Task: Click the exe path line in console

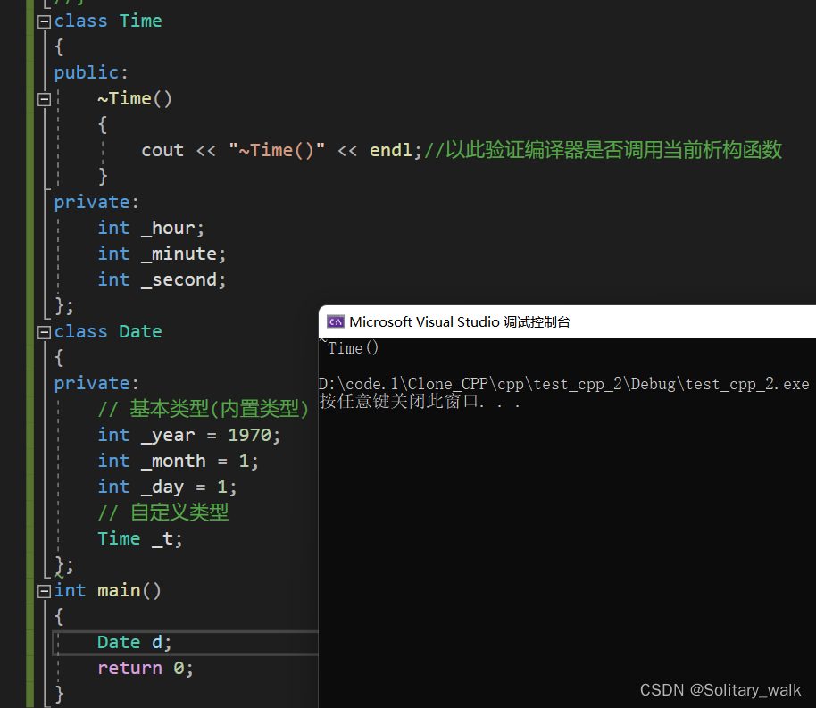Action: pos(563,384)
